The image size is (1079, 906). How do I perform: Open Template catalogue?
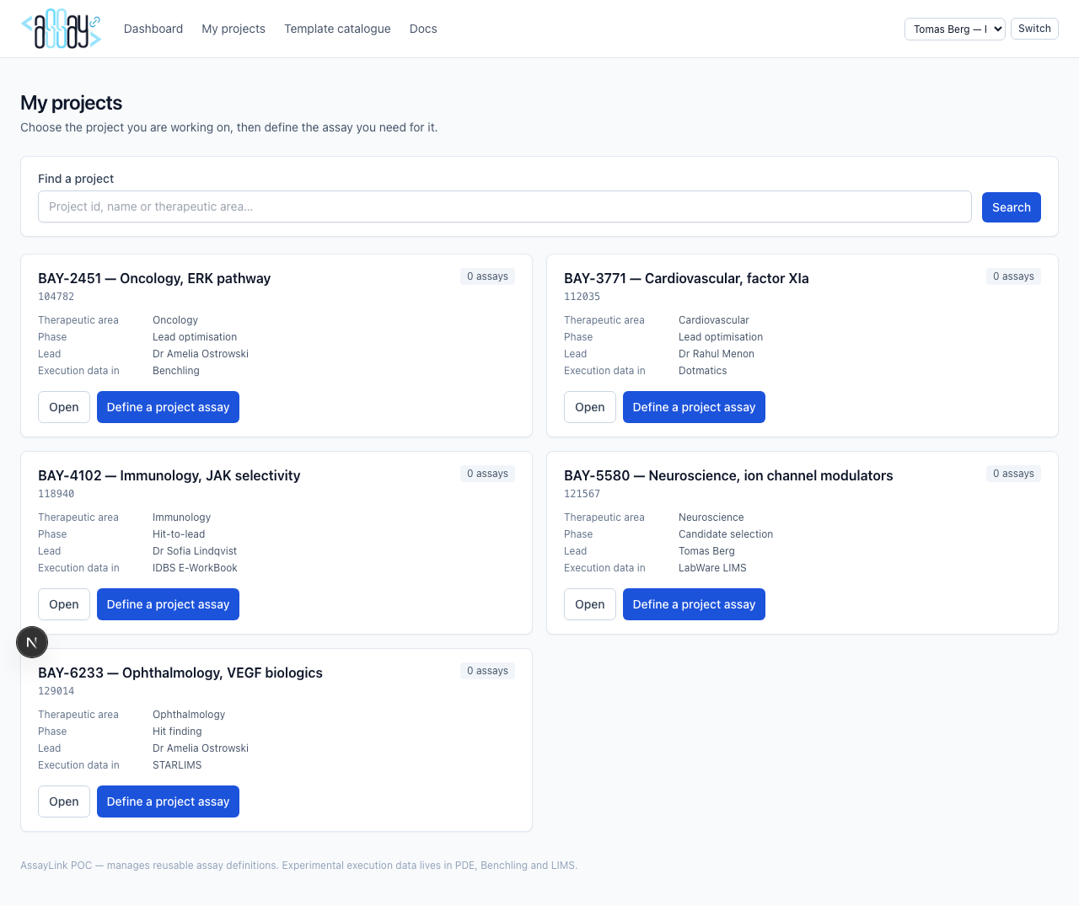tap(337, 29)
